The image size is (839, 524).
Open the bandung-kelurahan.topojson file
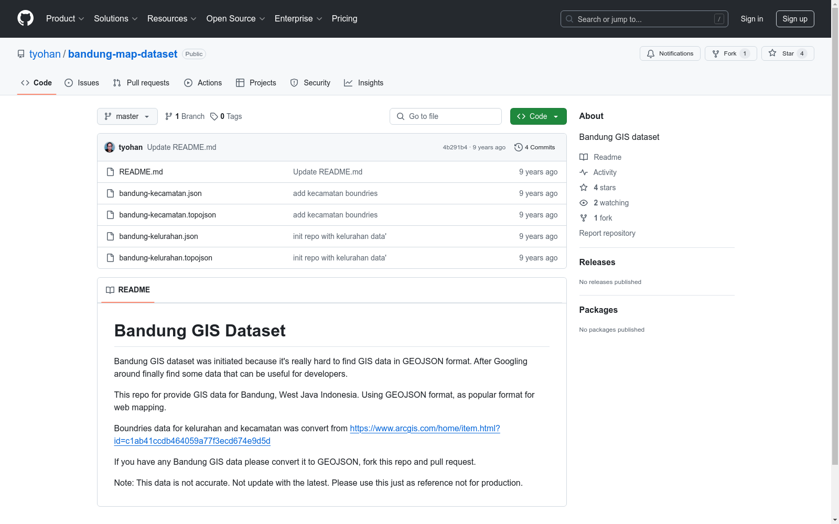pos(166,258)
